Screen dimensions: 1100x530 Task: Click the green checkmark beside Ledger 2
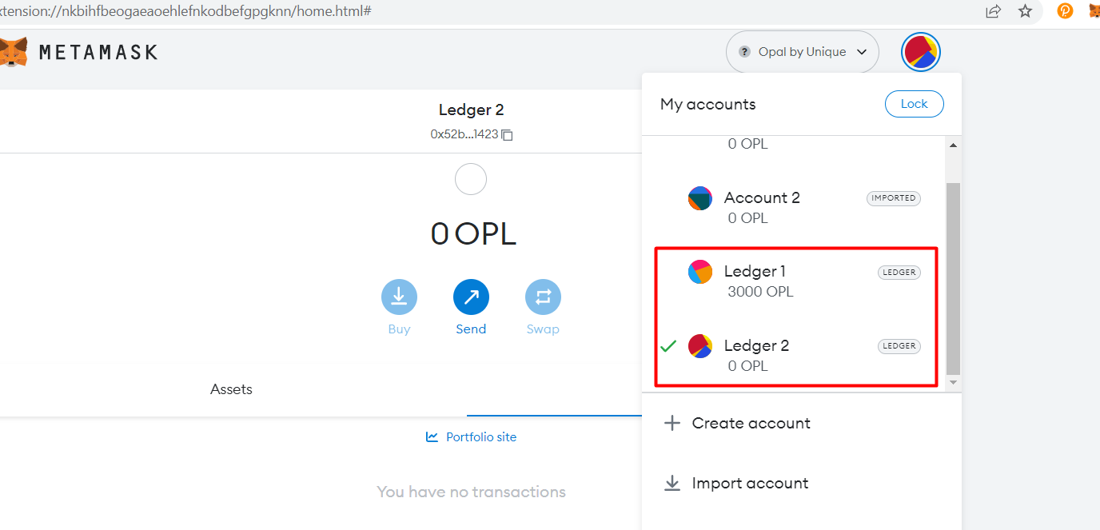coord(668,346)
